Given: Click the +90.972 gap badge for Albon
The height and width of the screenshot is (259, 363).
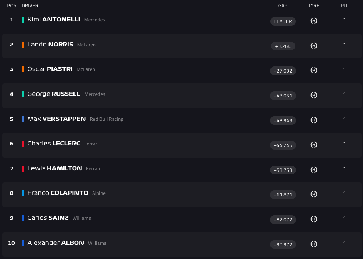Looking at the screenshot, I should [283, 244].
